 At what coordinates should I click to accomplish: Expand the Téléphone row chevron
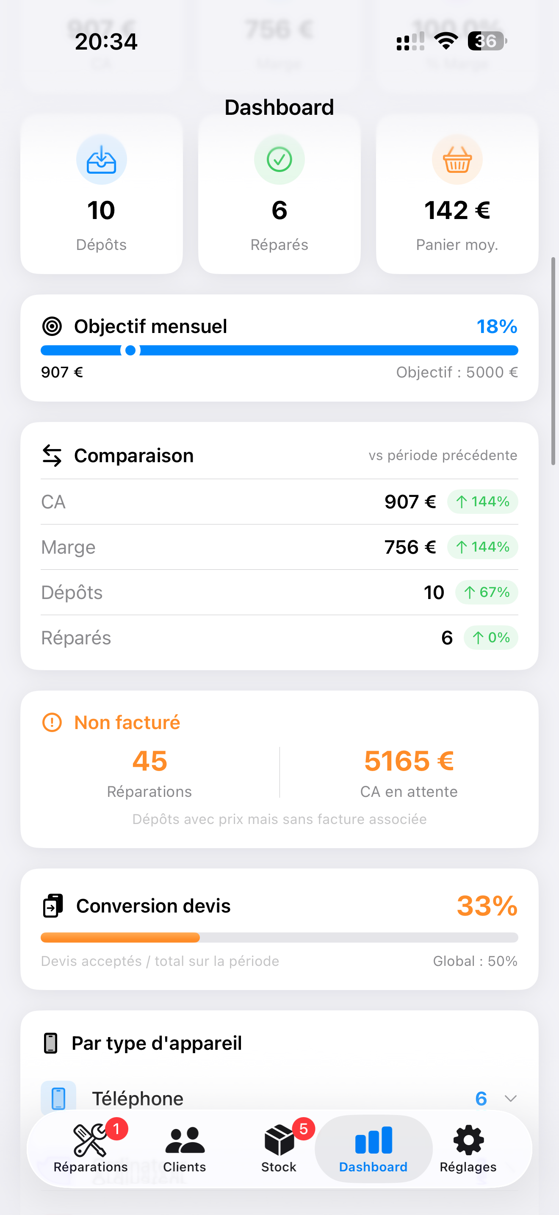point(510,1098)
